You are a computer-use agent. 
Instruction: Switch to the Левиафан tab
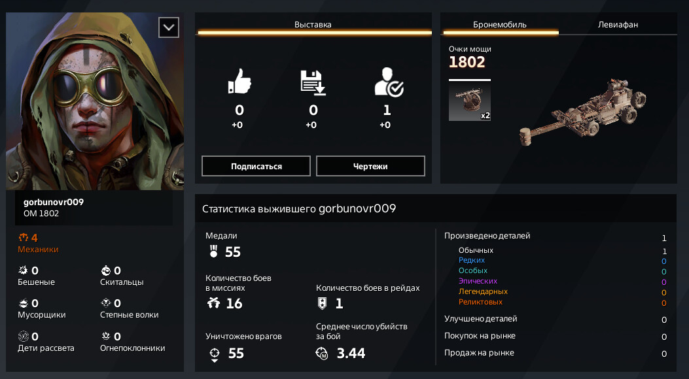click(x=618, y=25)
